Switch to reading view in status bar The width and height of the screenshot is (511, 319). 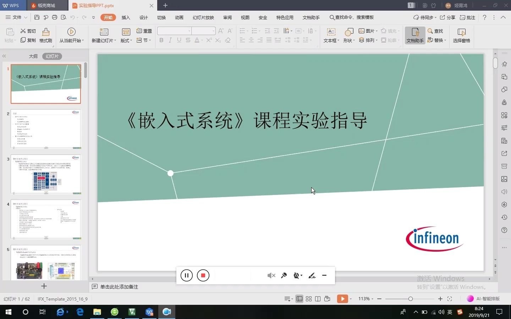(318, 299)
